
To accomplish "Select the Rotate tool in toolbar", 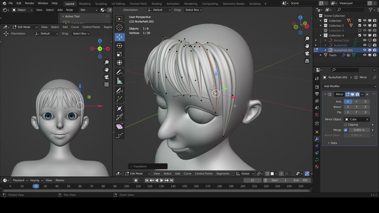I will [x=120, y=46].
